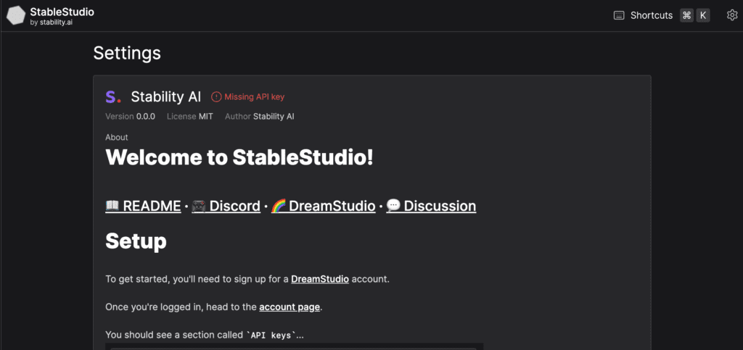
Task: Click the red Missing API key warning icon
Action: pyautogui.click(x=216, y=97)
